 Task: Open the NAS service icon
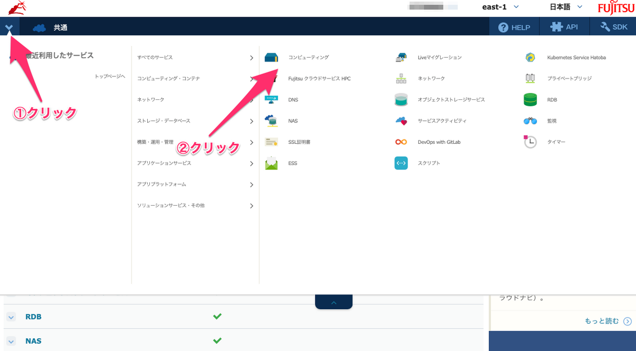pos(271,121)
